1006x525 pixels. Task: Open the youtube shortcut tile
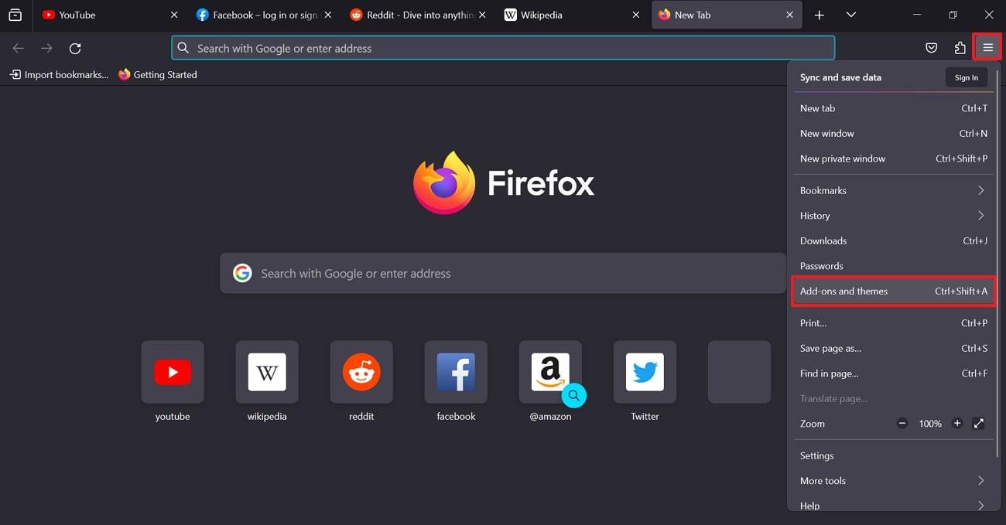pos(173,372)
